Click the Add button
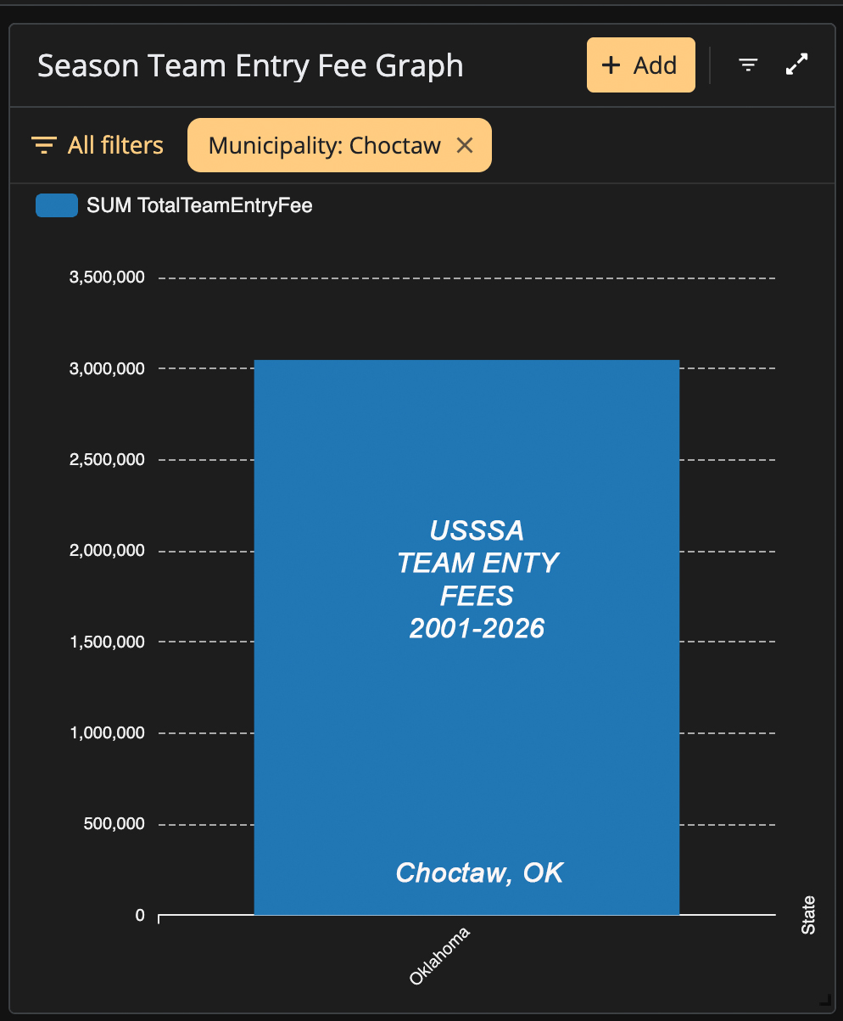 click(640, 65)
